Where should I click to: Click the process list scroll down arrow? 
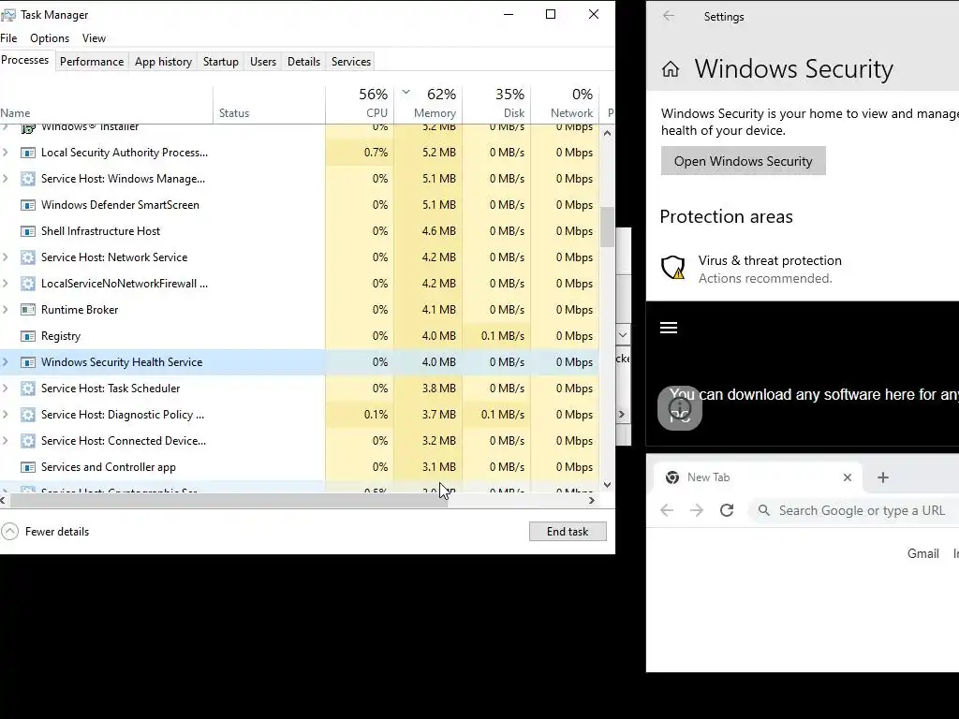(x=607, y=485)
